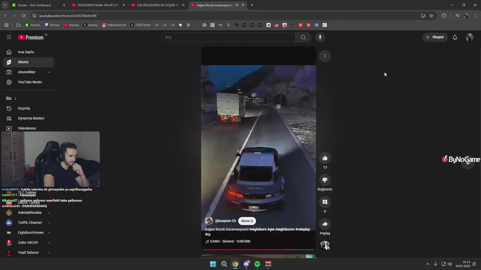Open the comments on the Short
Screen dimensions: 481x270
(325, 202)
